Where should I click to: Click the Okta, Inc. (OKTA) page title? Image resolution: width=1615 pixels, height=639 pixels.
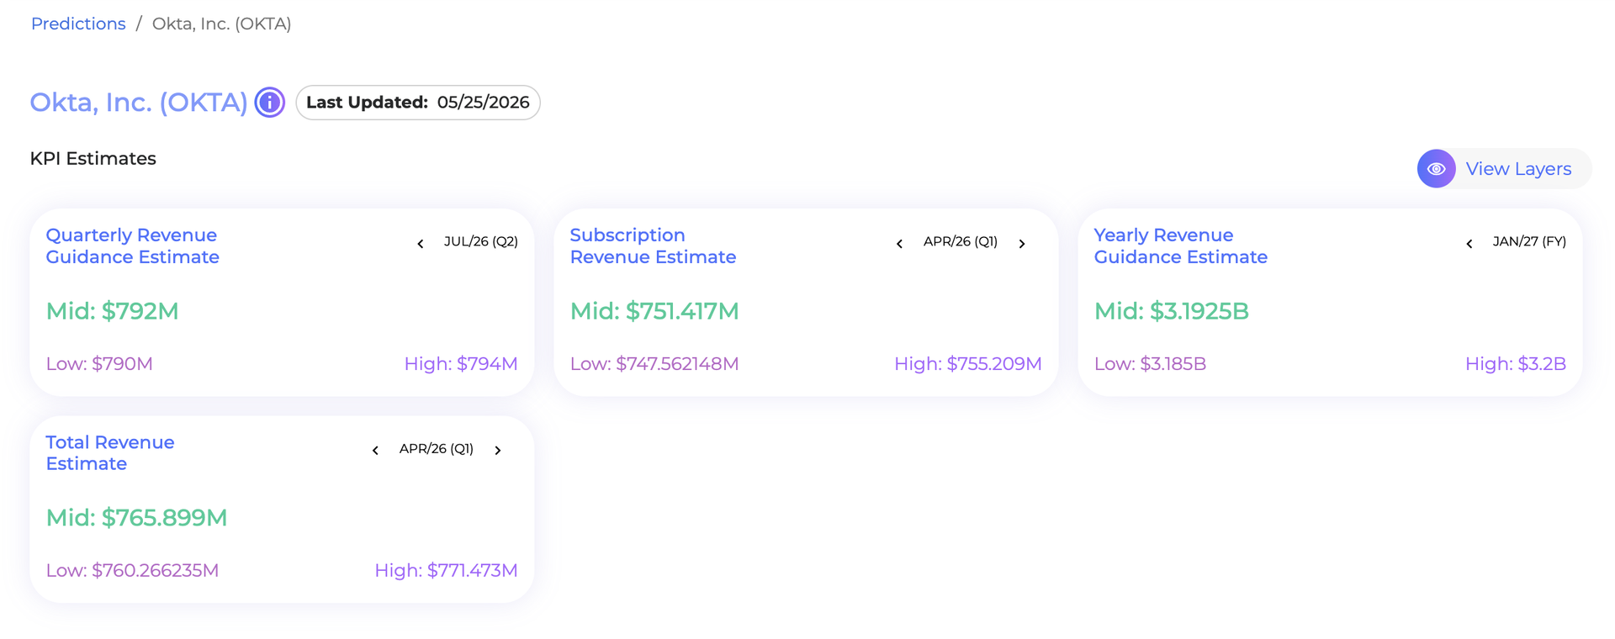coord(139,103)
